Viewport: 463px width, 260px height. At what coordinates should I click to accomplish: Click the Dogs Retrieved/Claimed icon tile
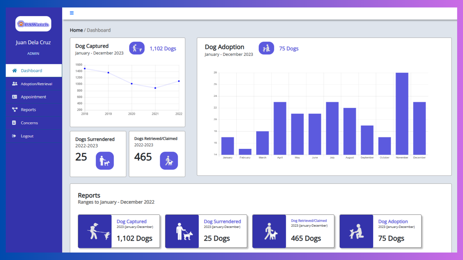169,161
